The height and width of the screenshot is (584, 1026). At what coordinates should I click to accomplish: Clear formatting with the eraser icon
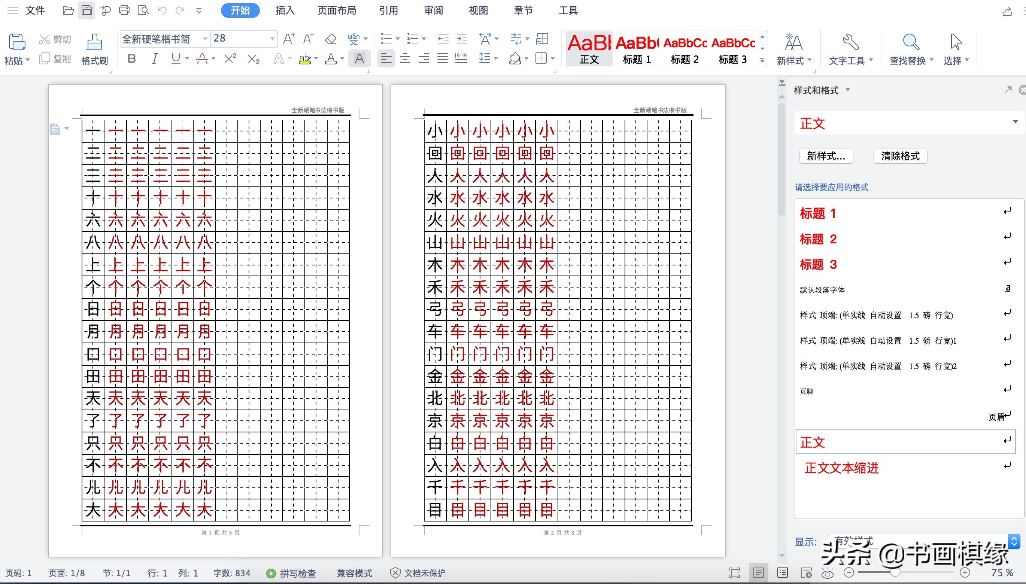(x=331, y=39)
